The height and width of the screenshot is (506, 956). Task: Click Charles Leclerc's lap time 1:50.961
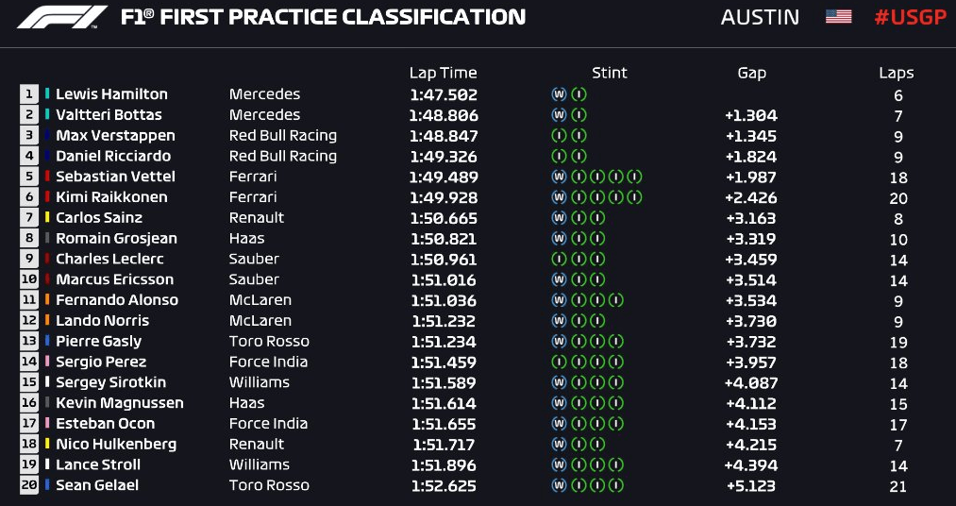(x=443, y=259)
